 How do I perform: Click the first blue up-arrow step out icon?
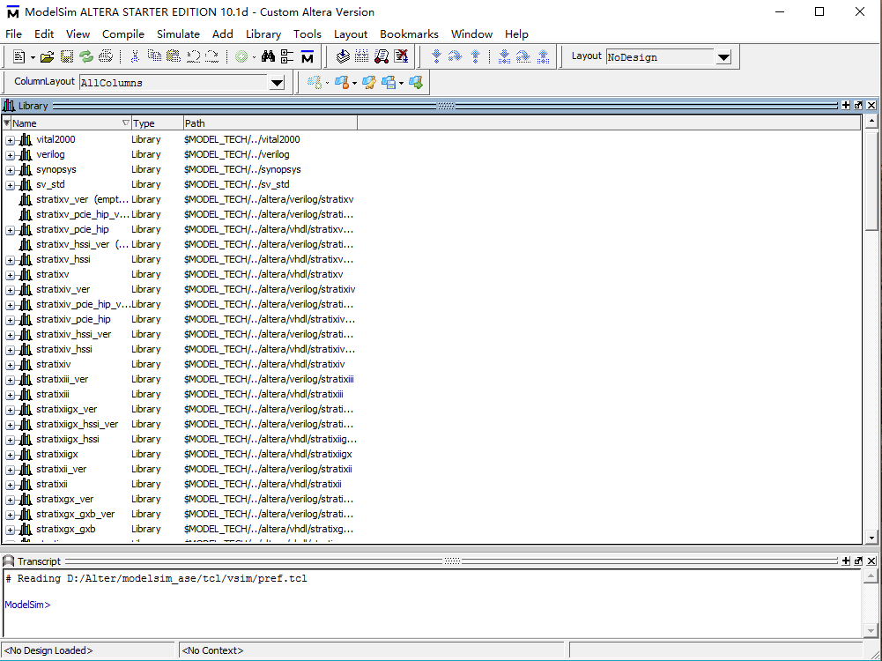[475, 56]
